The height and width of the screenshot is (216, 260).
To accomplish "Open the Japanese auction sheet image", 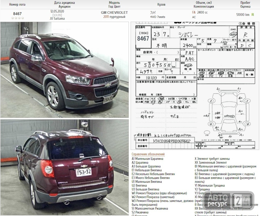I will pos(195,86).
